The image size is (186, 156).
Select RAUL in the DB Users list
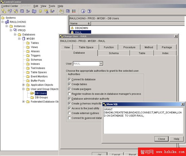[80, 32]
